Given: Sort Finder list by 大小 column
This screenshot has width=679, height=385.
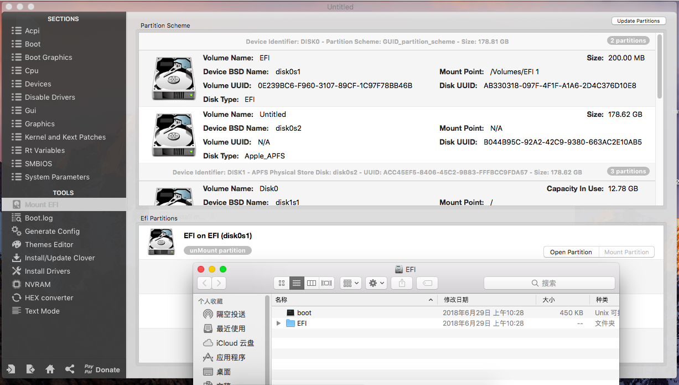Looking at the screenshot, I should (563, 300).
